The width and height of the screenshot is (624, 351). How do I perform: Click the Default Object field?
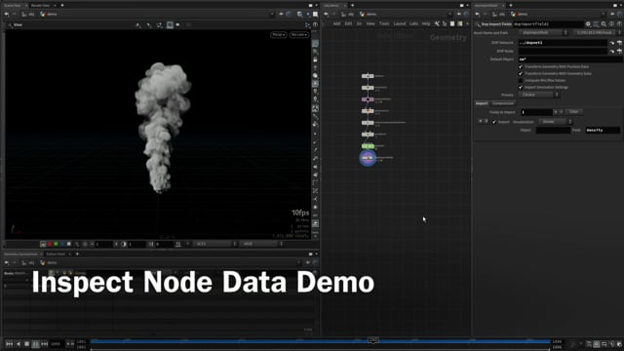coord(570,59)
